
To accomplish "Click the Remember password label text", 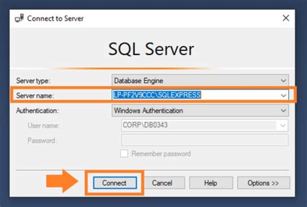I will pos(161,154).
